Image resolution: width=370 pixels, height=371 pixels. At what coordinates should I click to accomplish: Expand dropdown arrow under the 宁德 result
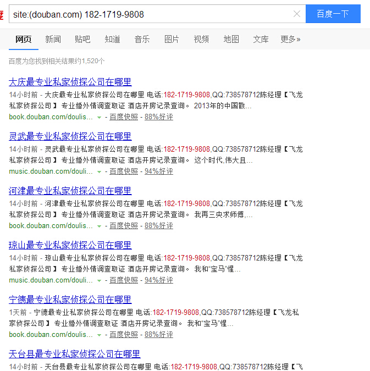pyautogui.click(x=99, y=335)
